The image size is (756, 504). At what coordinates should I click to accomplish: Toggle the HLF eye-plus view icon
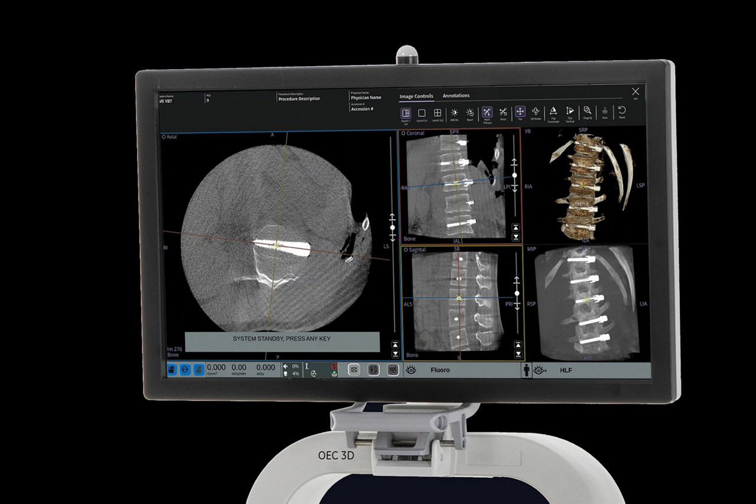tap(540, 370)
